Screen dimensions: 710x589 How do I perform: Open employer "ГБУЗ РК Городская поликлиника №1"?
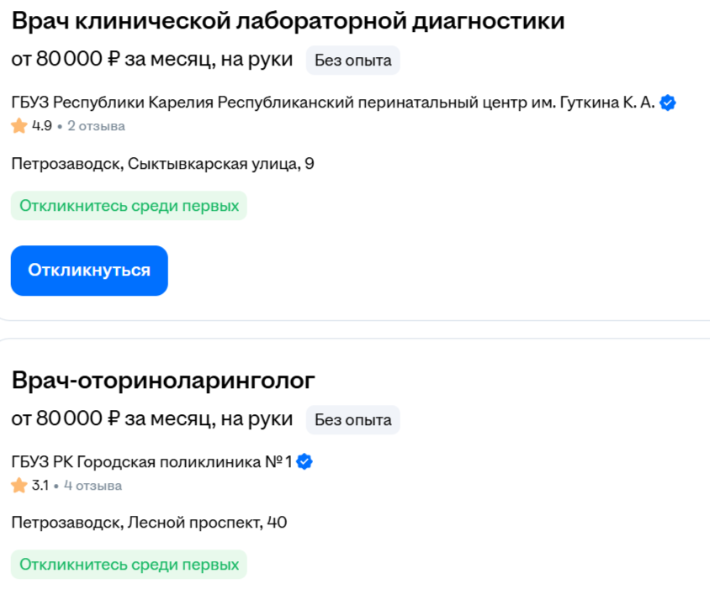pos(151,461)
